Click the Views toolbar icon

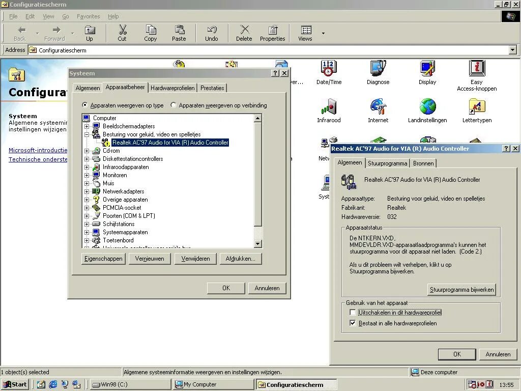pos(305,33)
